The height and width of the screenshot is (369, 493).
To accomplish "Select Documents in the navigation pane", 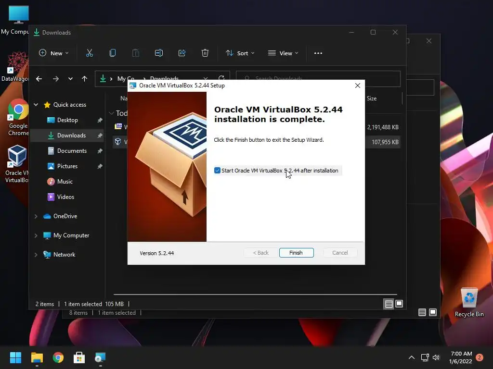I will point(72,150).
